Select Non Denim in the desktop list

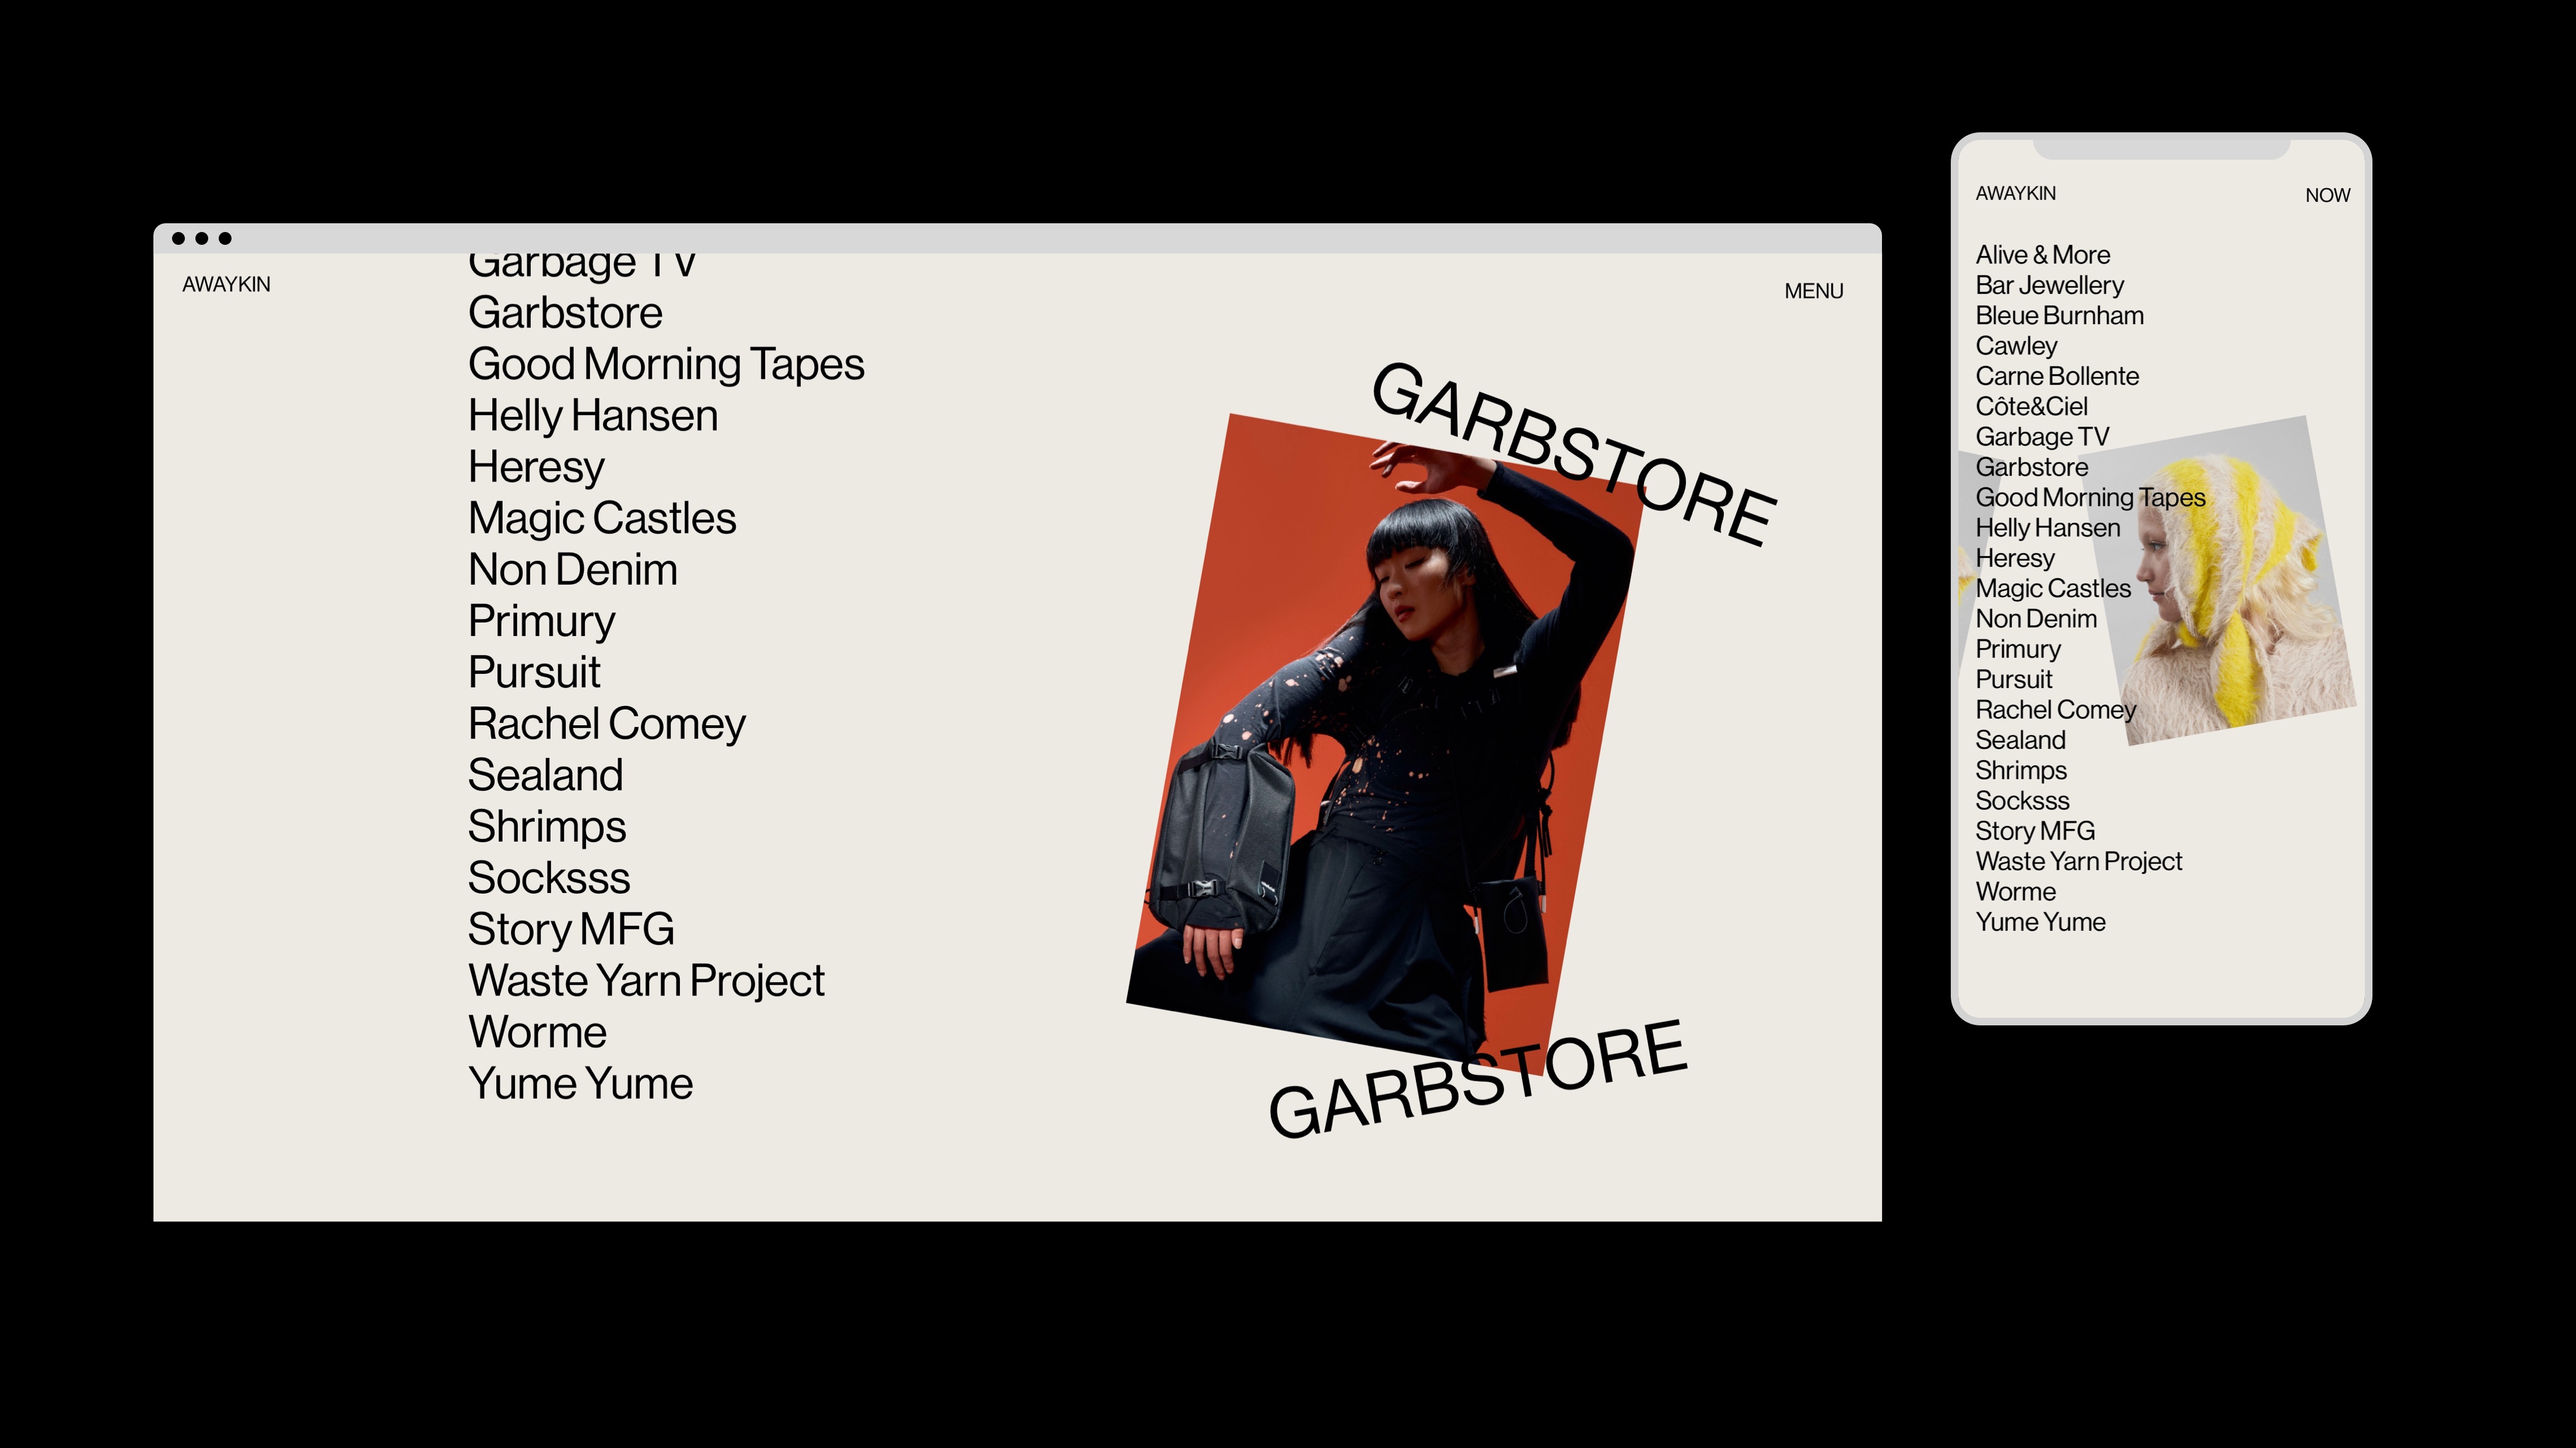click(573, 570)
